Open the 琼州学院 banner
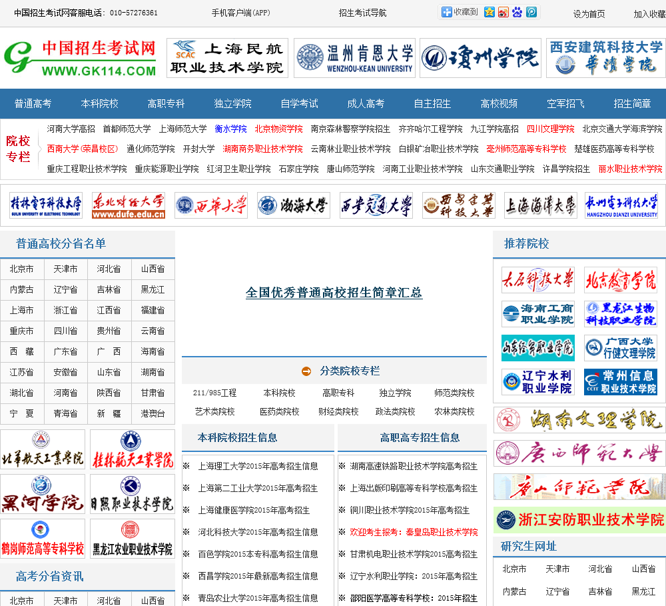This screenshot has height=606, width=666. tap(480, 58)
